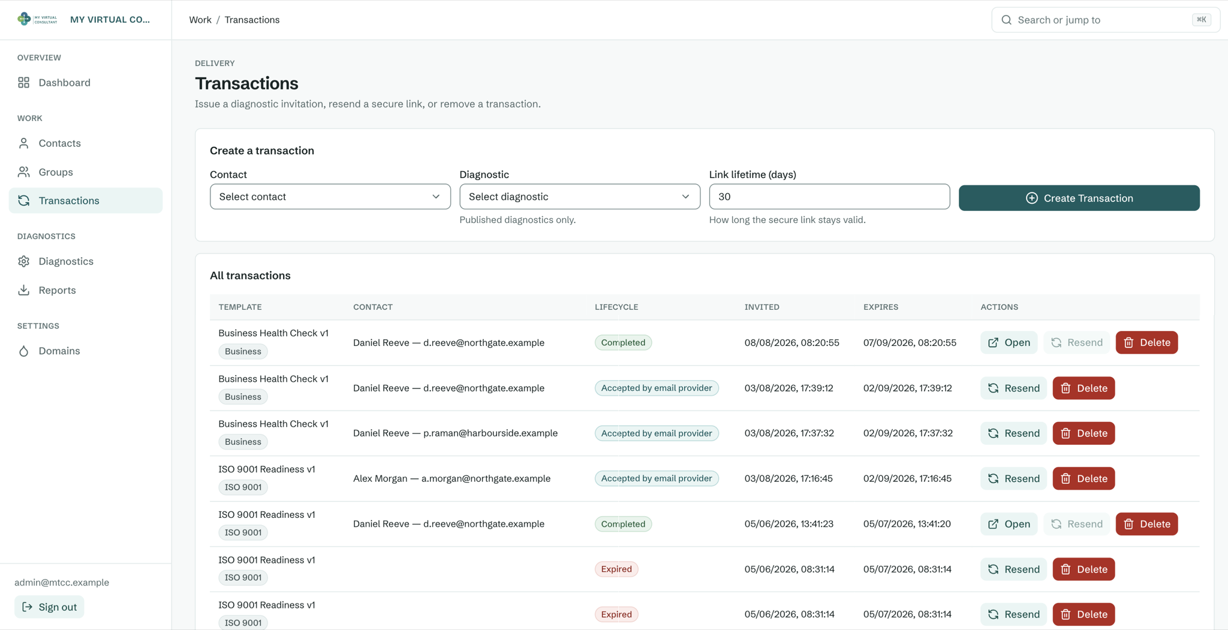Click the Lifecycle column header
This screenshot has width=1228, height=630.
click(616, 307)
